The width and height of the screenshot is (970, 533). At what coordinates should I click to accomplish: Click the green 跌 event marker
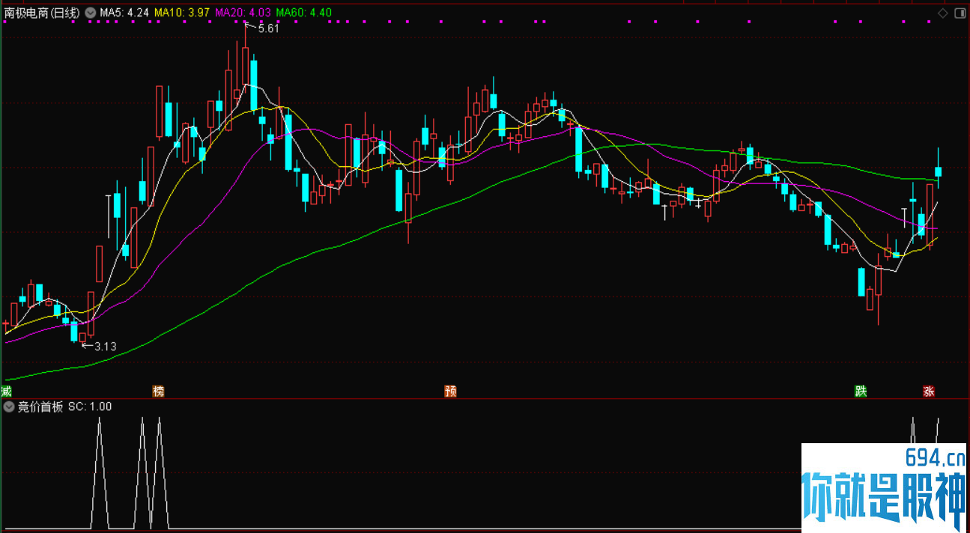tap(861, 392)
